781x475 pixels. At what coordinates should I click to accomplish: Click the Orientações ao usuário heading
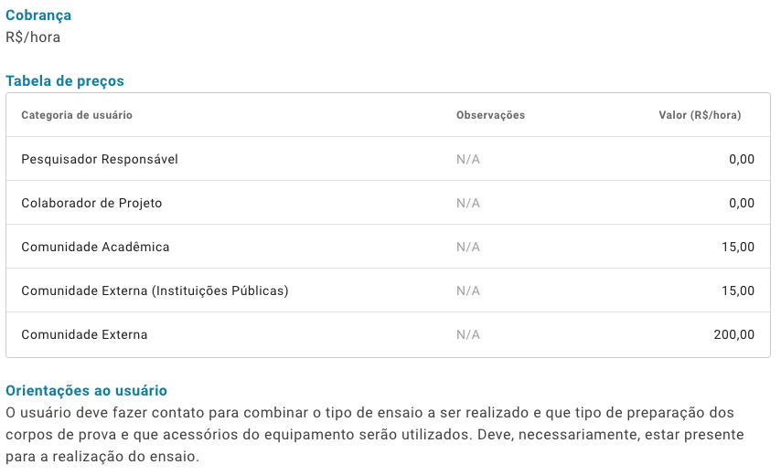tap(86, 391)
